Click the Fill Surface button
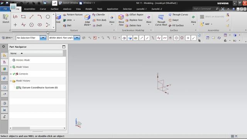 176,25
